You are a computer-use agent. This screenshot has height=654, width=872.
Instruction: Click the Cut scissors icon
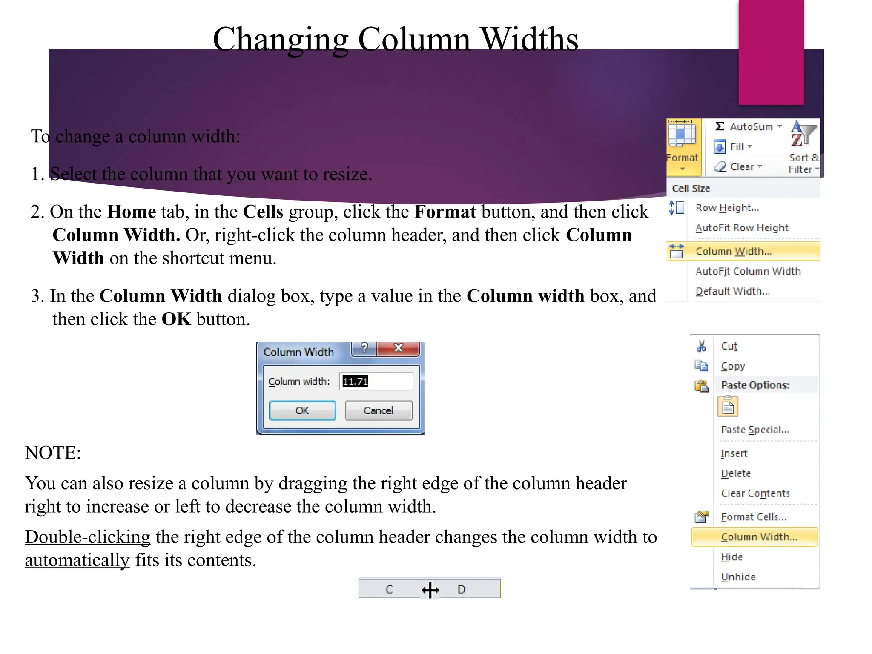[x=701, y=346]
